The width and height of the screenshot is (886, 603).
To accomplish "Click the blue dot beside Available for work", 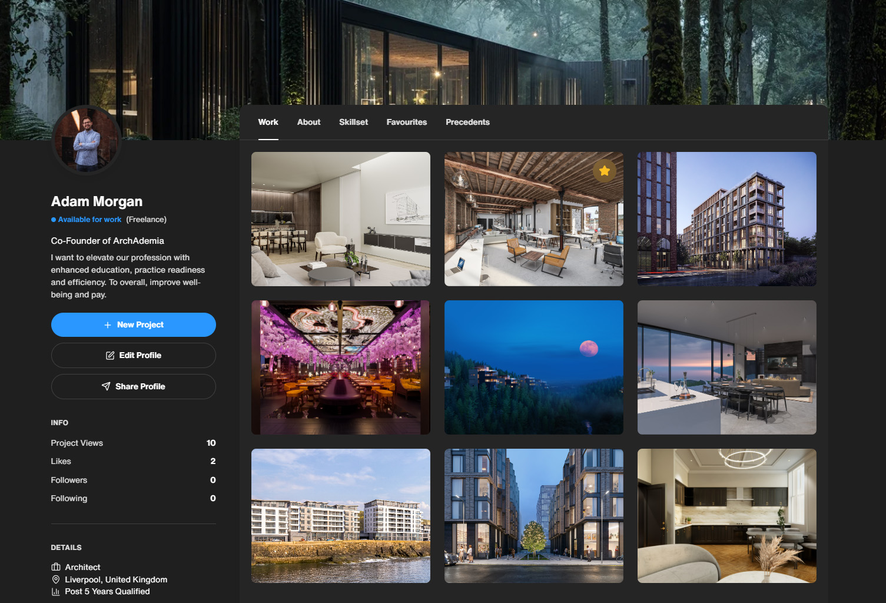I will pos(53,219).
